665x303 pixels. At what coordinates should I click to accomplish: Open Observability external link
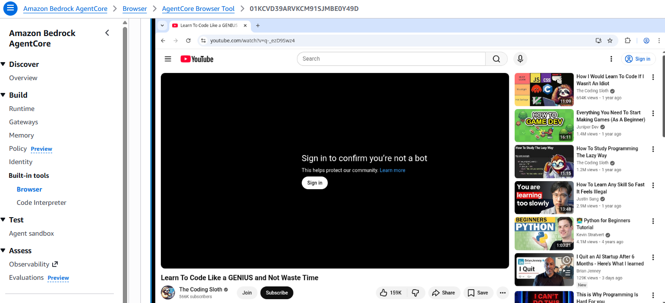pyautogui.click(x=33, y=264)
